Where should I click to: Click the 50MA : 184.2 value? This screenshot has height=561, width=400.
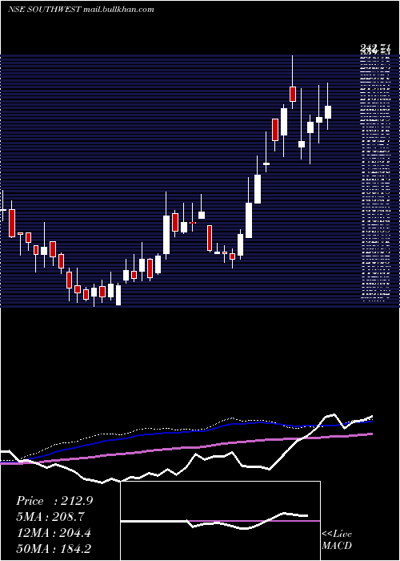(54, 548)
